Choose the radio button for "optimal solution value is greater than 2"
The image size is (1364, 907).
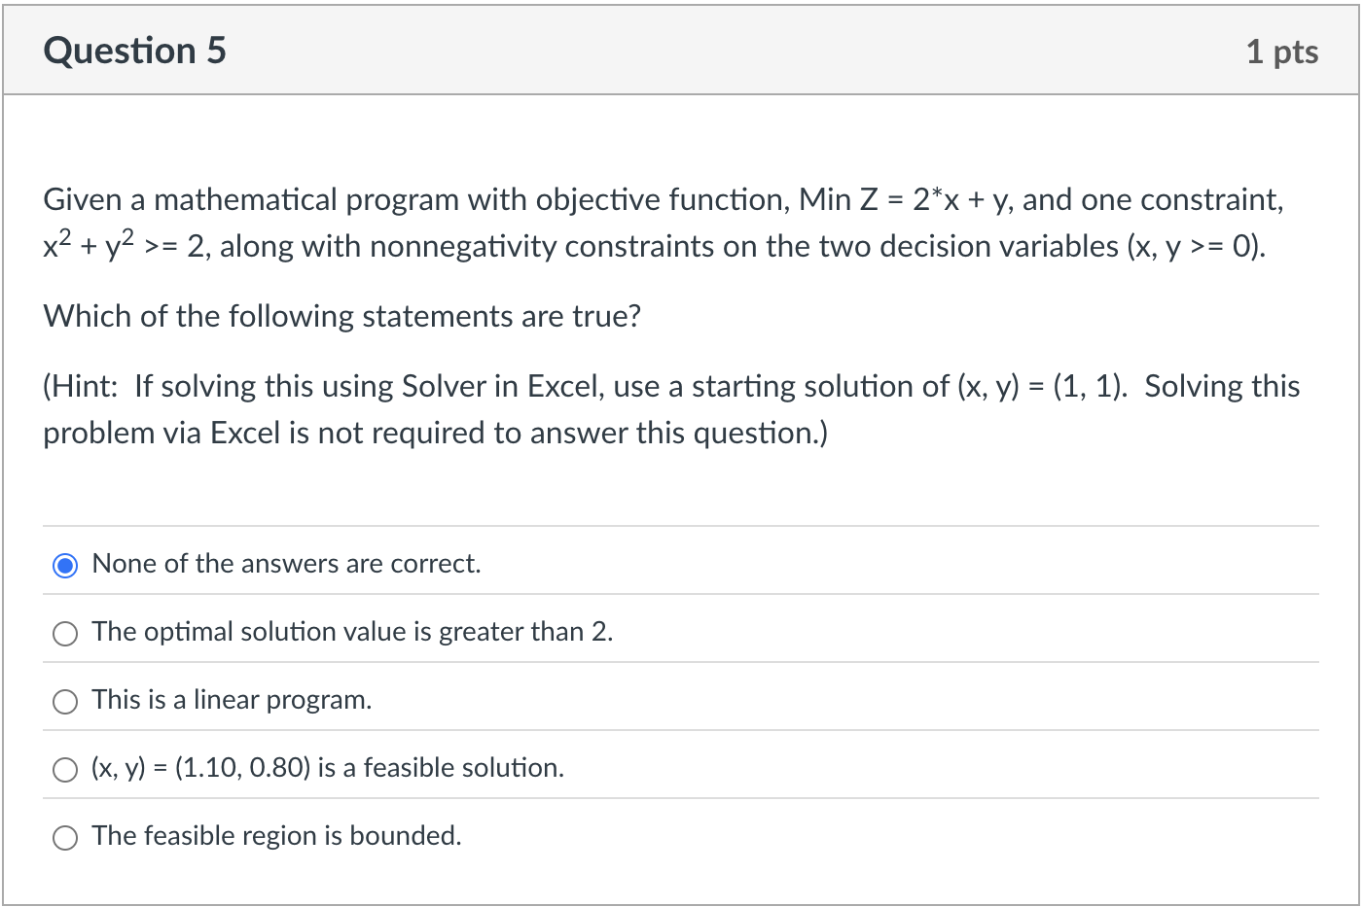[65, 634]
